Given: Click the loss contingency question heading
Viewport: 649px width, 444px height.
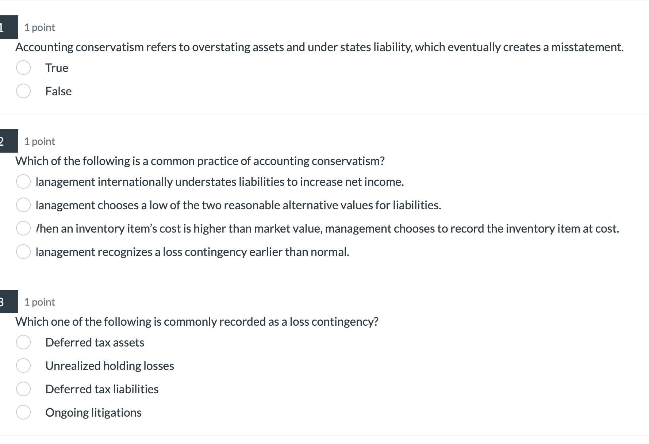Looking at the screenshot, I should pos(197,322).
